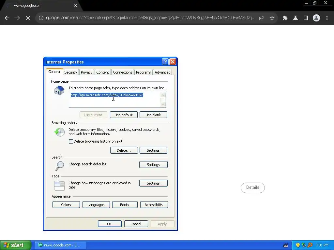Click the home page box scroll down arrow
The width and height of the screenshot is (334, 250).
[163, 104]
